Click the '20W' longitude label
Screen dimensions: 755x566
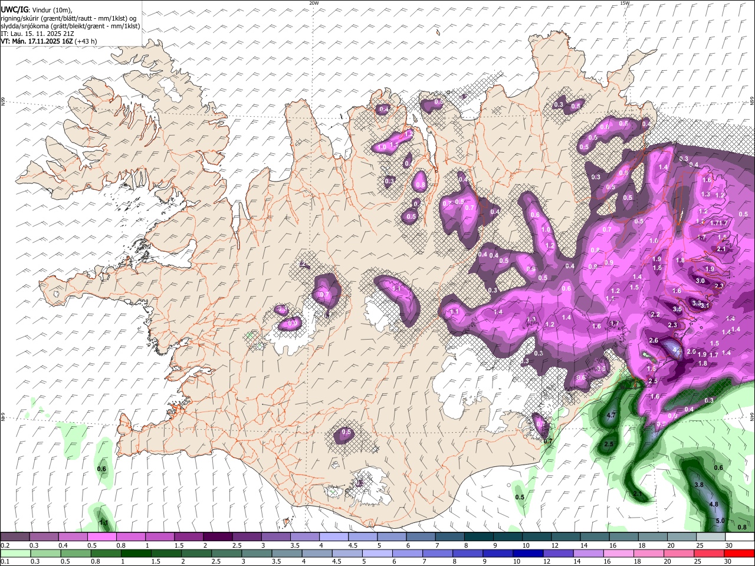(314, 3)
